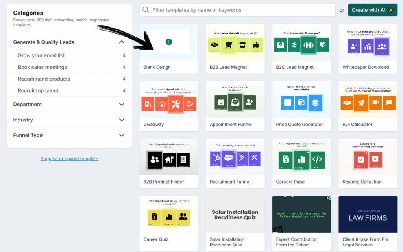Click the plus icon in Blank Design

point(168,42)
